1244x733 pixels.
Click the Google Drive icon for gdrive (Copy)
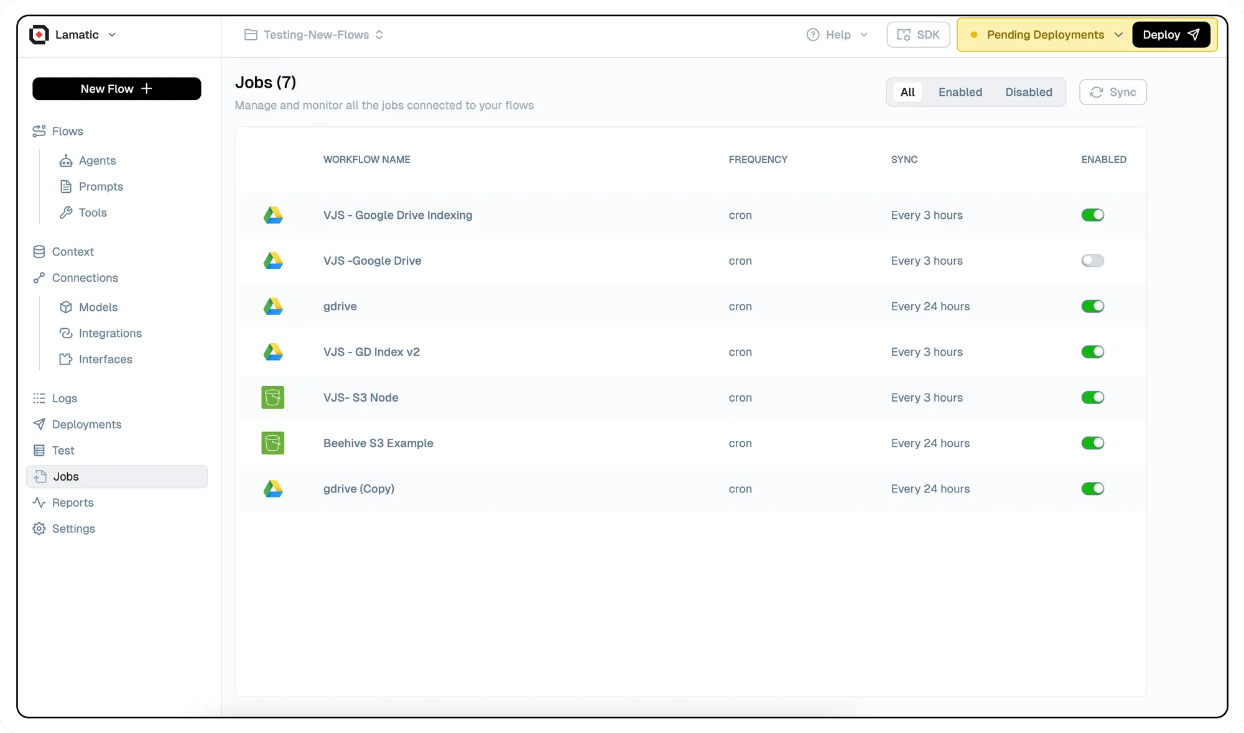point(272,489)
